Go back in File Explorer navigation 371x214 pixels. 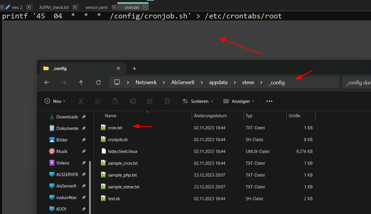tap(47, 82)
